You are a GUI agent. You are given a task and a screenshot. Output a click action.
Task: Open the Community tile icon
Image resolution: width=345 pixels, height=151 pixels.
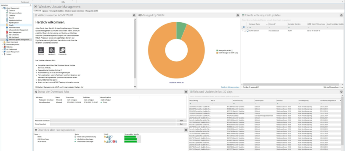pyautogui.click(x=62, y=50)
